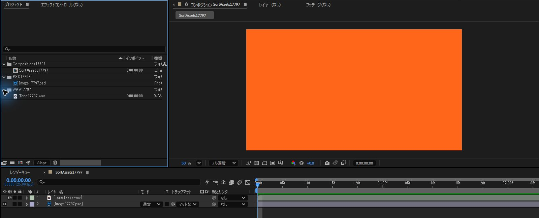Toggle mask and shape path visibility icon
The image size is (539, 218).
coord(264,163)
